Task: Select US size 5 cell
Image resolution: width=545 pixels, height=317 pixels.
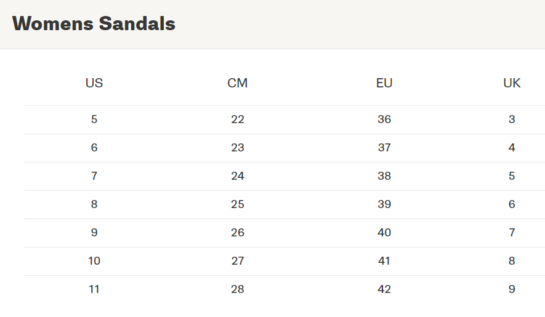Action: (x=94, y=119)
